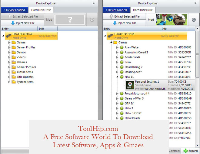
Task: Click the hard drive icon in left panel
Action: 8,36
